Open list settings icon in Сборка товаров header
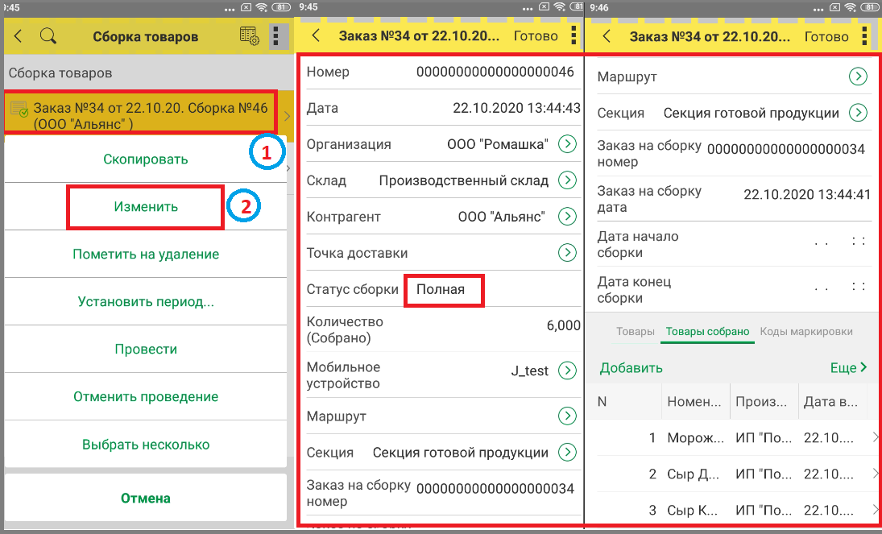 (x=249, y=36)
